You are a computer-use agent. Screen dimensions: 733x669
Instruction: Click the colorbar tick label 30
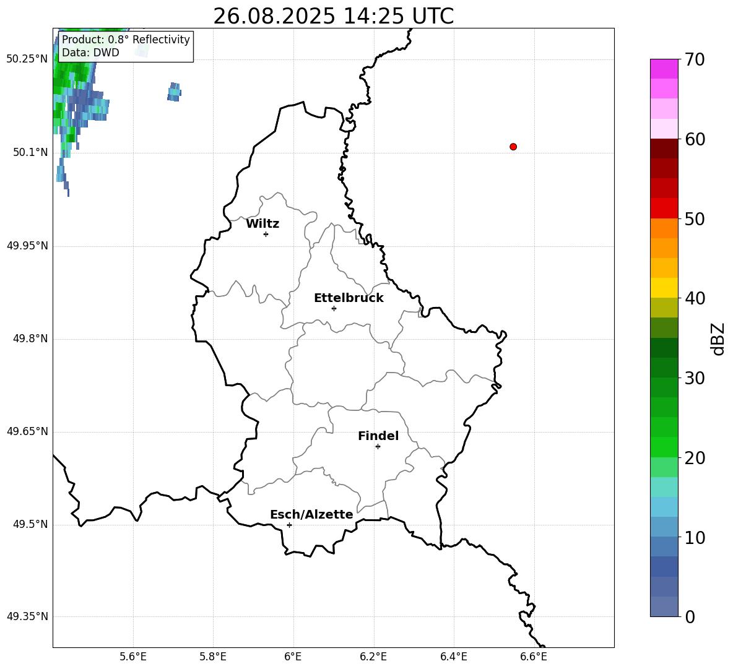coord(695,378)
